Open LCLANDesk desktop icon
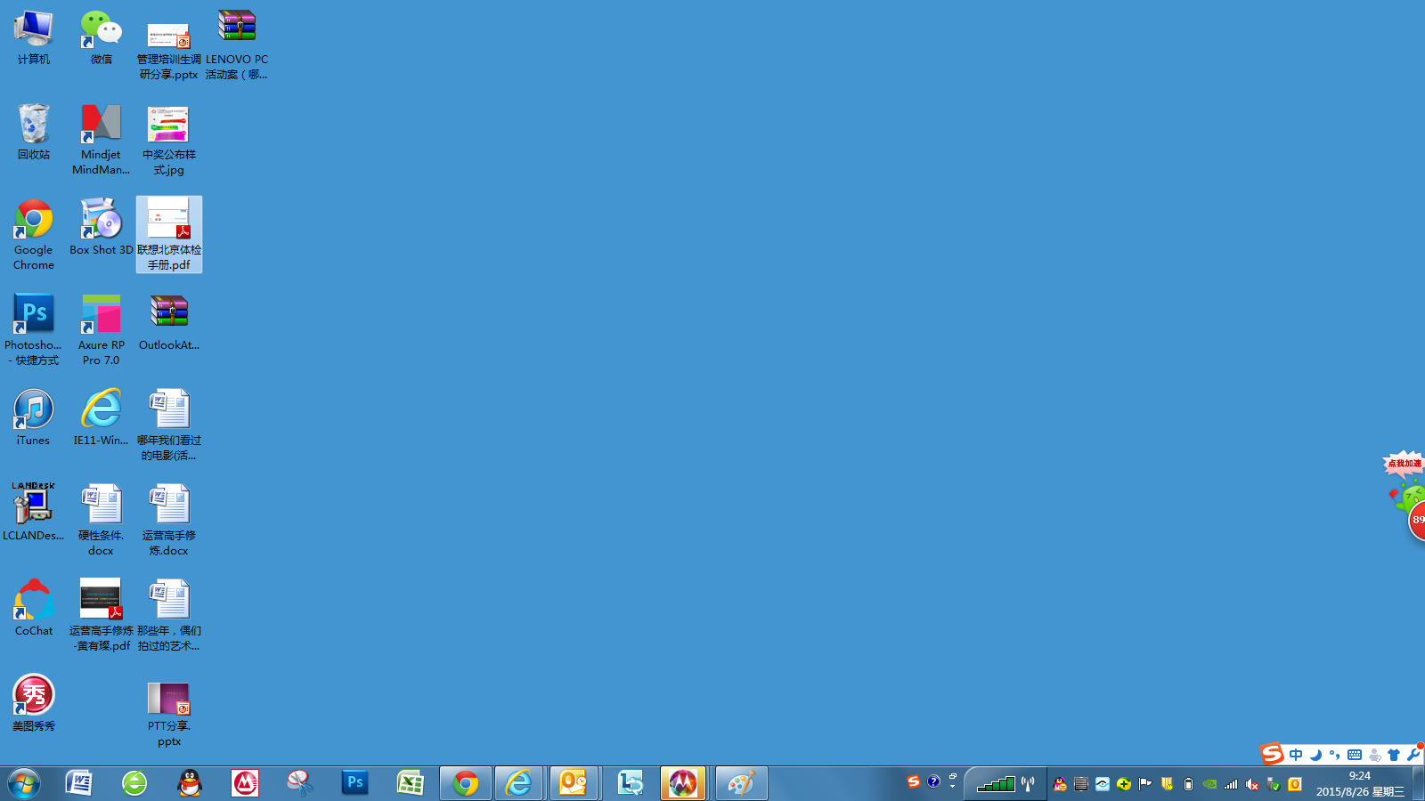Screen dimensions: 1425x801 34,514
